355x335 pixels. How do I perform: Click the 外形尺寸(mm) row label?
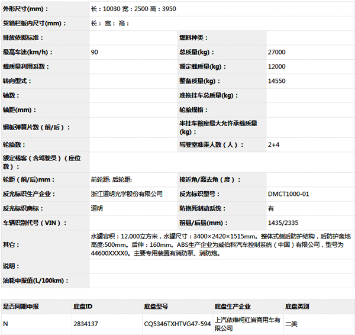[26, 9]
